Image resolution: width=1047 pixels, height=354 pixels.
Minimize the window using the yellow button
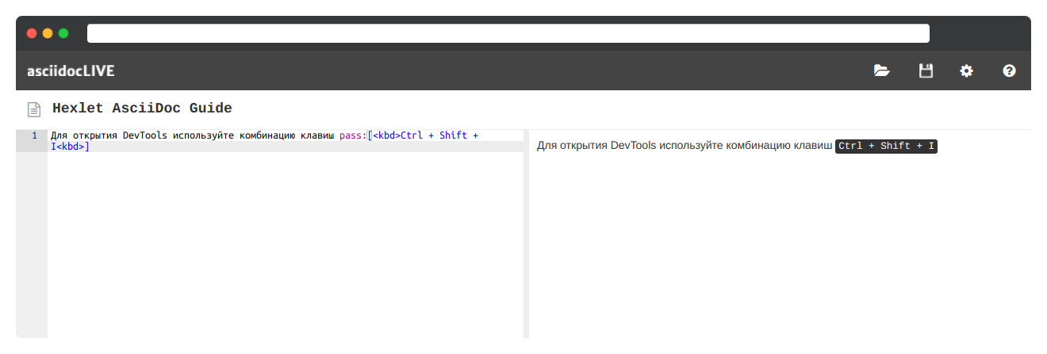coord(48,33)
